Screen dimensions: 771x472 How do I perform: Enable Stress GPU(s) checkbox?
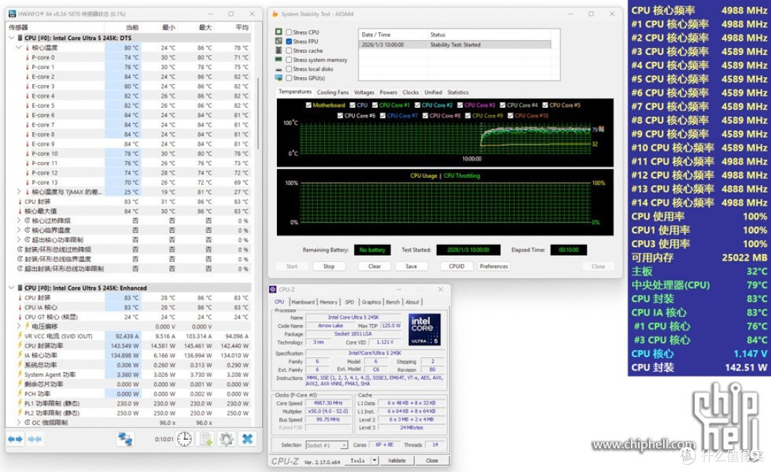pyautogui.click(x=289, y=78)
